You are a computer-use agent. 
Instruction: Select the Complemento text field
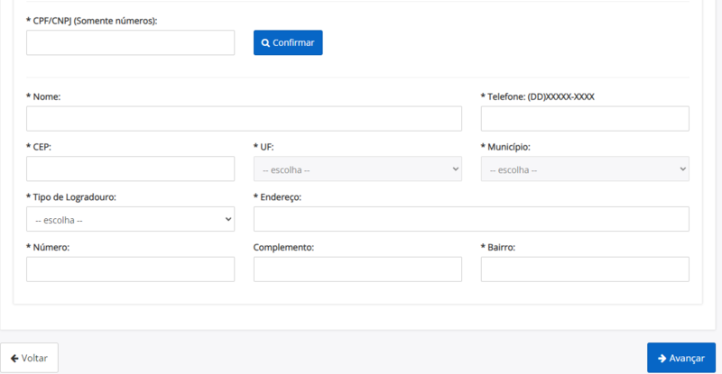[x=357, y=269]
